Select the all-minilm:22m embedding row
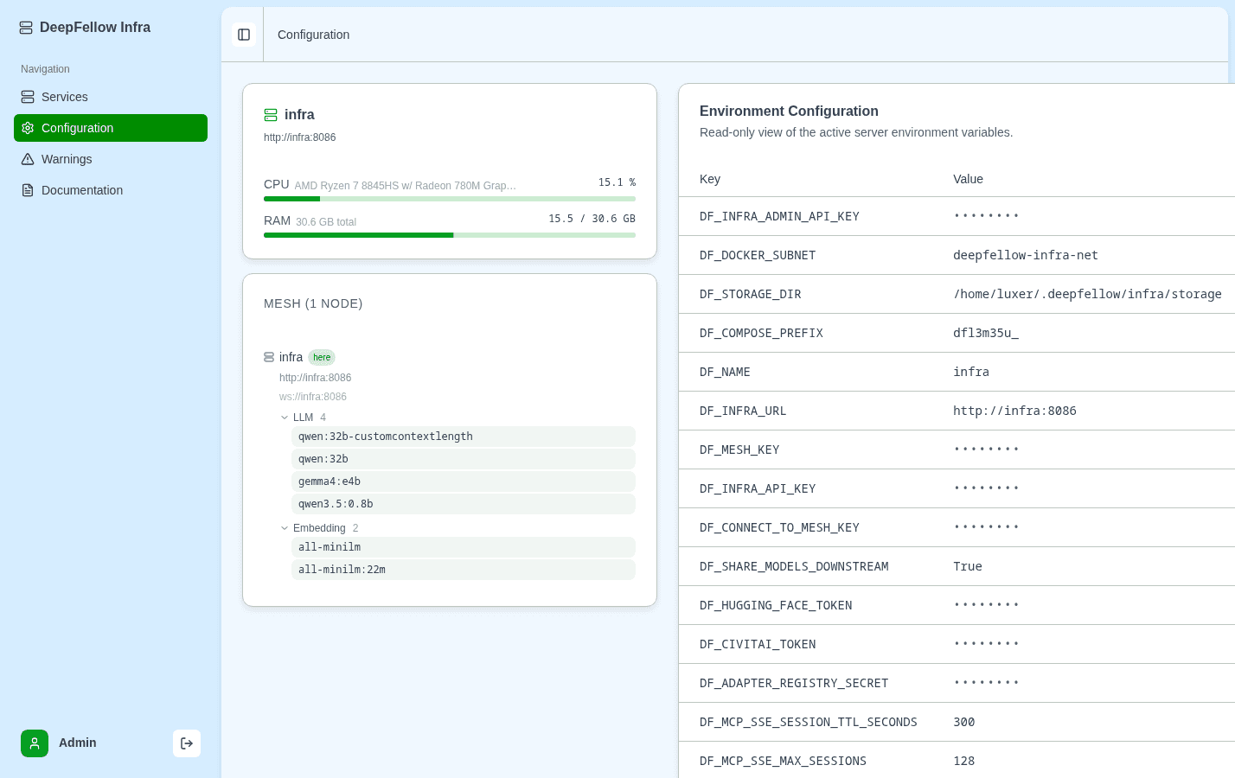The height and width of the screenshot is (778, 1235). 464,570
